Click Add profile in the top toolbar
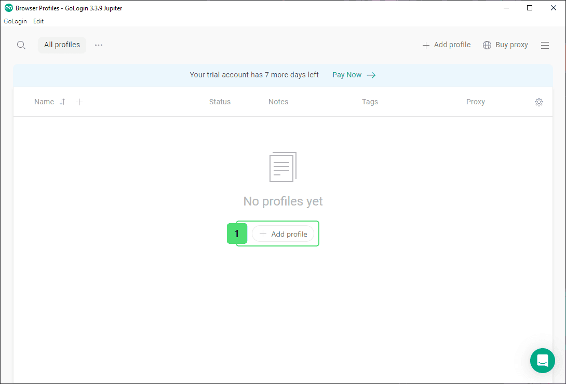The width and height of the screenshot is (566, 384). 447,45
